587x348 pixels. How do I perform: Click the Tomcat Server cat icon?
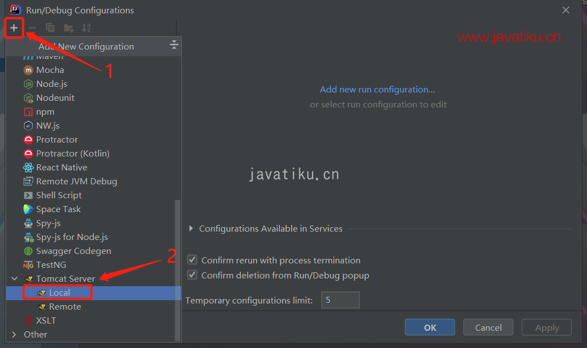tap(28, 279)
